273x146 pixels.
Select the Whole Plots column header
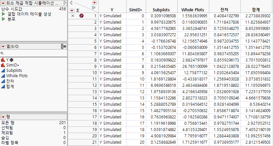pyautogui.click(x=193, y=10)
